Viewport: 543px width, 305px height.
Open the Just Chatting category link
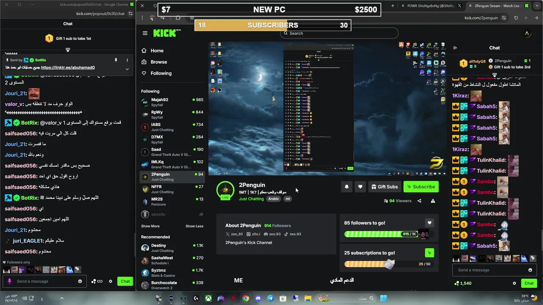251,199
